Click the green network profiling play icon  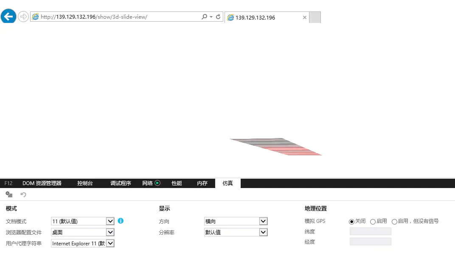157,183
